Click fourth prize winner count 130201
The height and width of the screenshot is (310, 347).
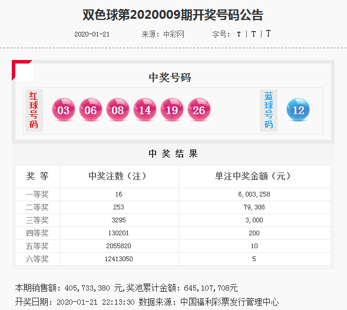click(x=119, y=233)
